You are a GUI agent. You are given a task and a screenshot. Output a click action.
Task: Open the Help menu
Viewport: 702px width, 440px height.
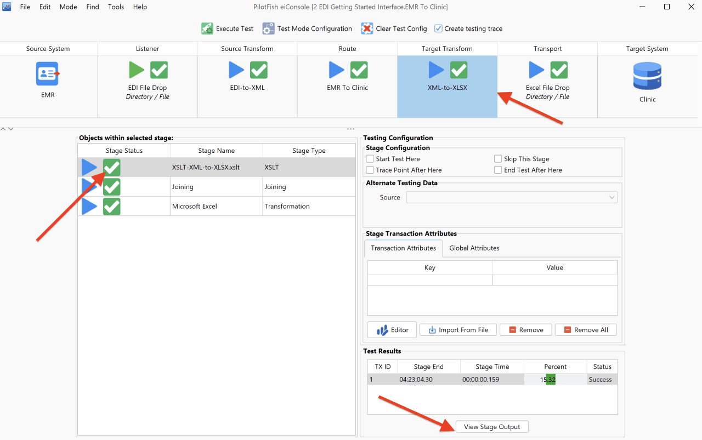click(x=140, y=7)
